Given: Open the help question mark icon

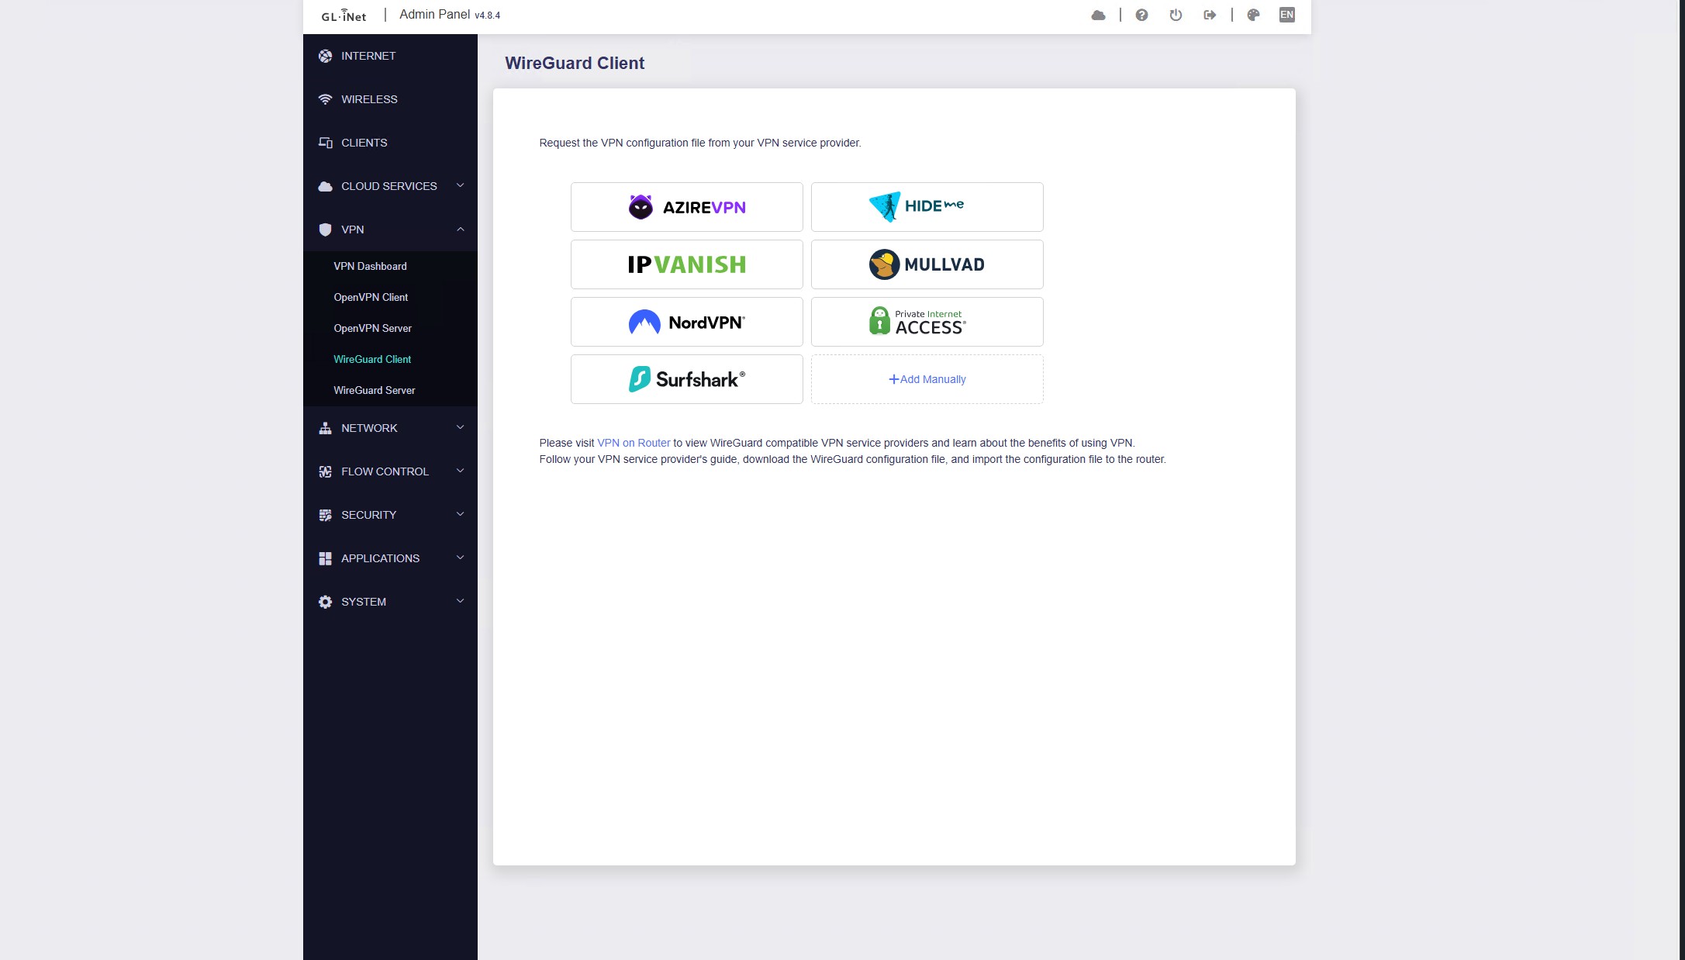Looking at the screenshot, I should [1141, 15].
